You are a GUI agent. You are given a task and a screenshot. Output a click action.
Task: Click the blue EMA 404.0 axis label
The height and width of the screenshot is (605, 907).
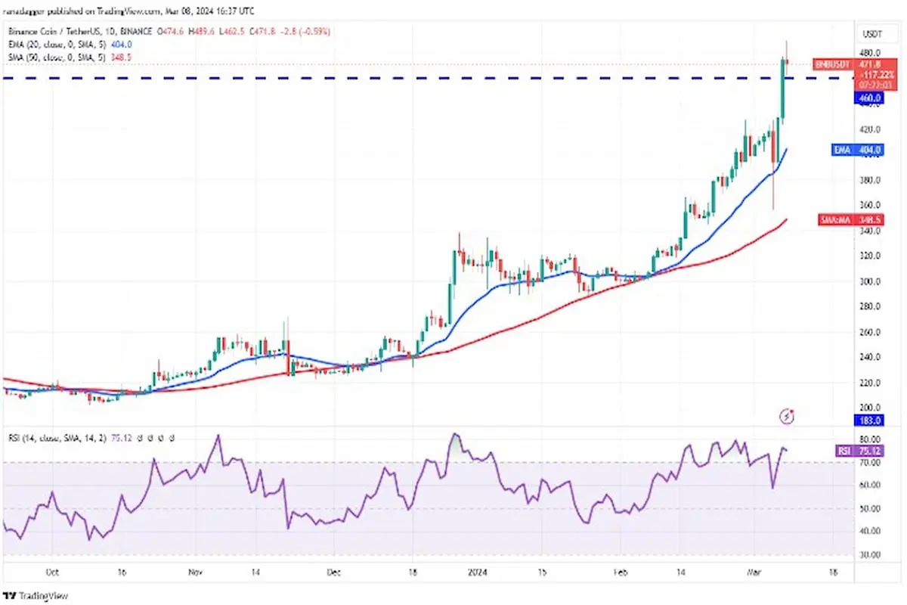[857, 150]
